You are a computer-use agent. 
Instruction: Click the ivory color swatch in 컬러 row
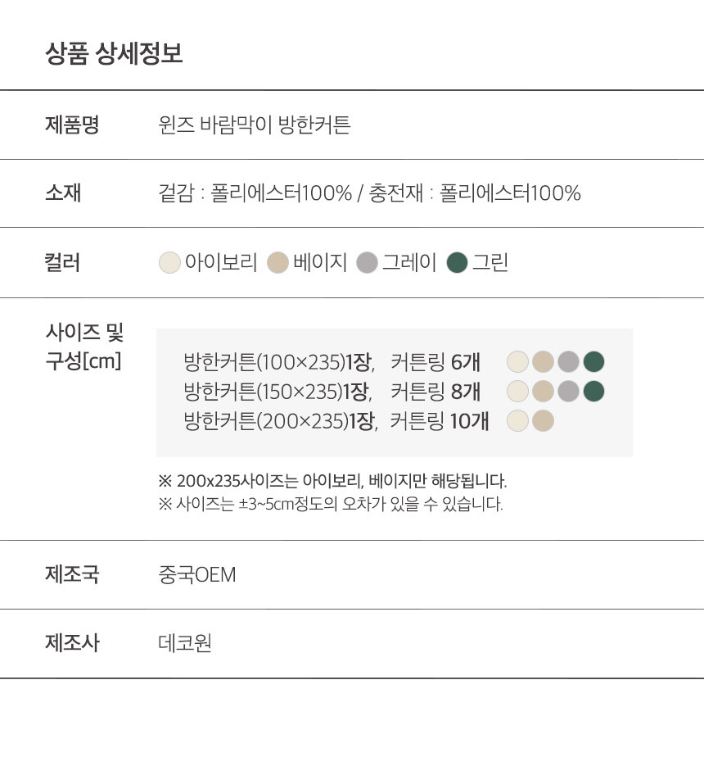tap(169, 263)
